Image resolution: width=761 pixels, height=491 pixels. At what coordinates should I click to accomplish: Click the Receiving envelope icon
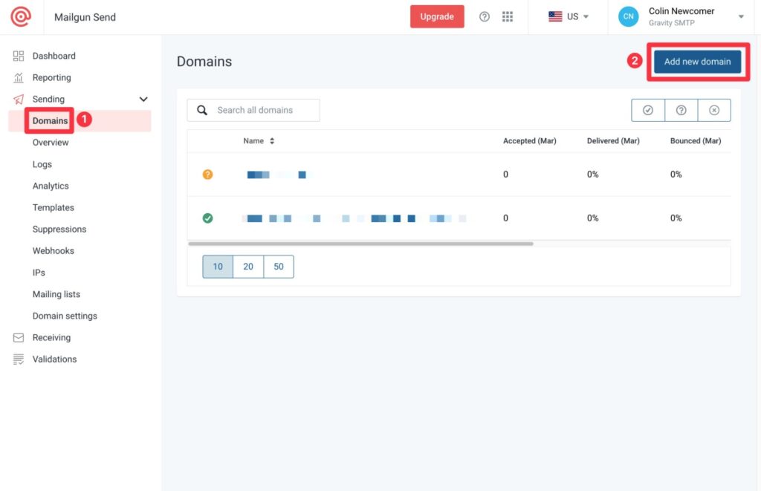click(19, 337)
